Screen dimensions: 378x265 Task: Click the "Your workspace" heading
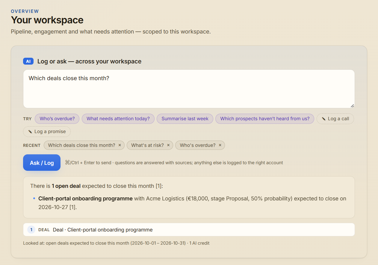coord(47,20)
